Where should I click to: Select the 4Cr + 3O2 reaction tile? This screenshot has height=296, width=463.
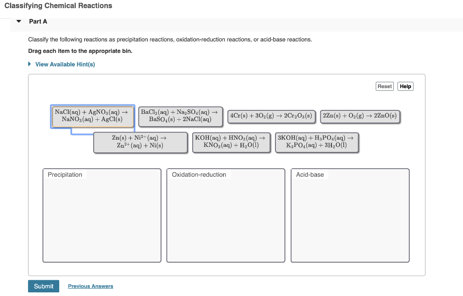pos(272,115)
